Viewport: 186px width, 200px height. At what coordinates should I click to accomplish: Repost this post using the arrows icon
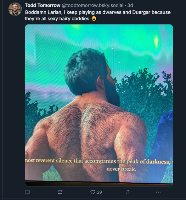60,192
